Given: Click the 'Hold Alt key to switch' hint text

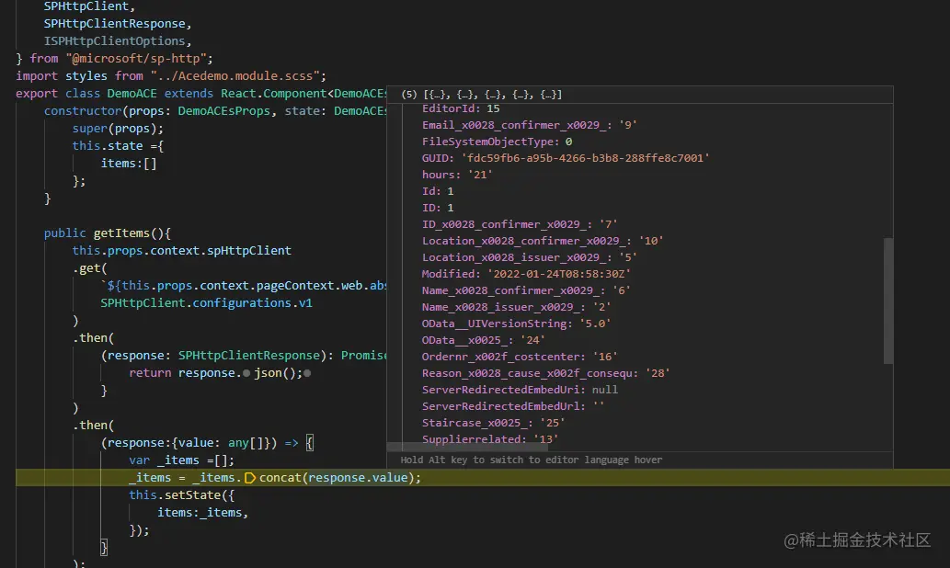Looking at the screenshot, I should (532, 460).
